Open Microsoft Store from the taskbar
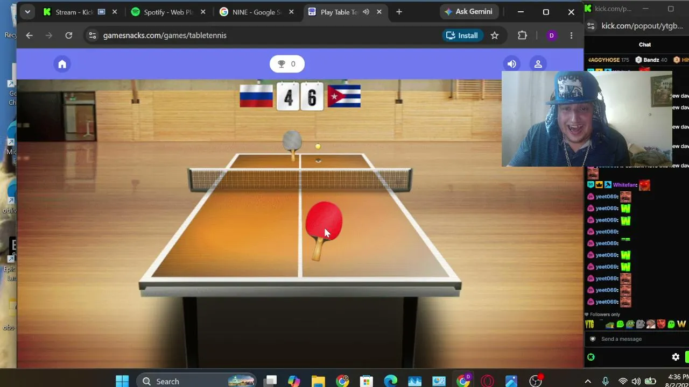Viewport: 689px width, 387px height. (x=367, y=381)
